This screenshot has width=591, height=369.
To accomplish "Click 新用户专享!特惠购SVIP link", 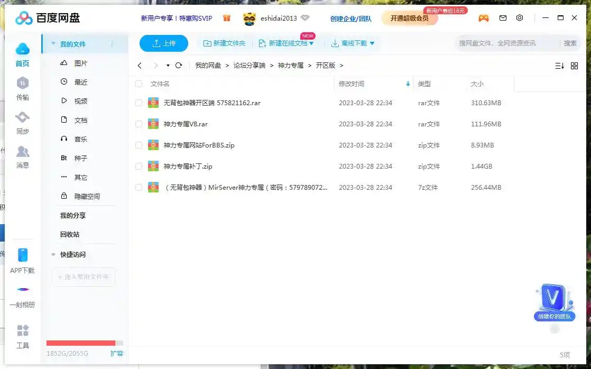I will tap(177, 18).
